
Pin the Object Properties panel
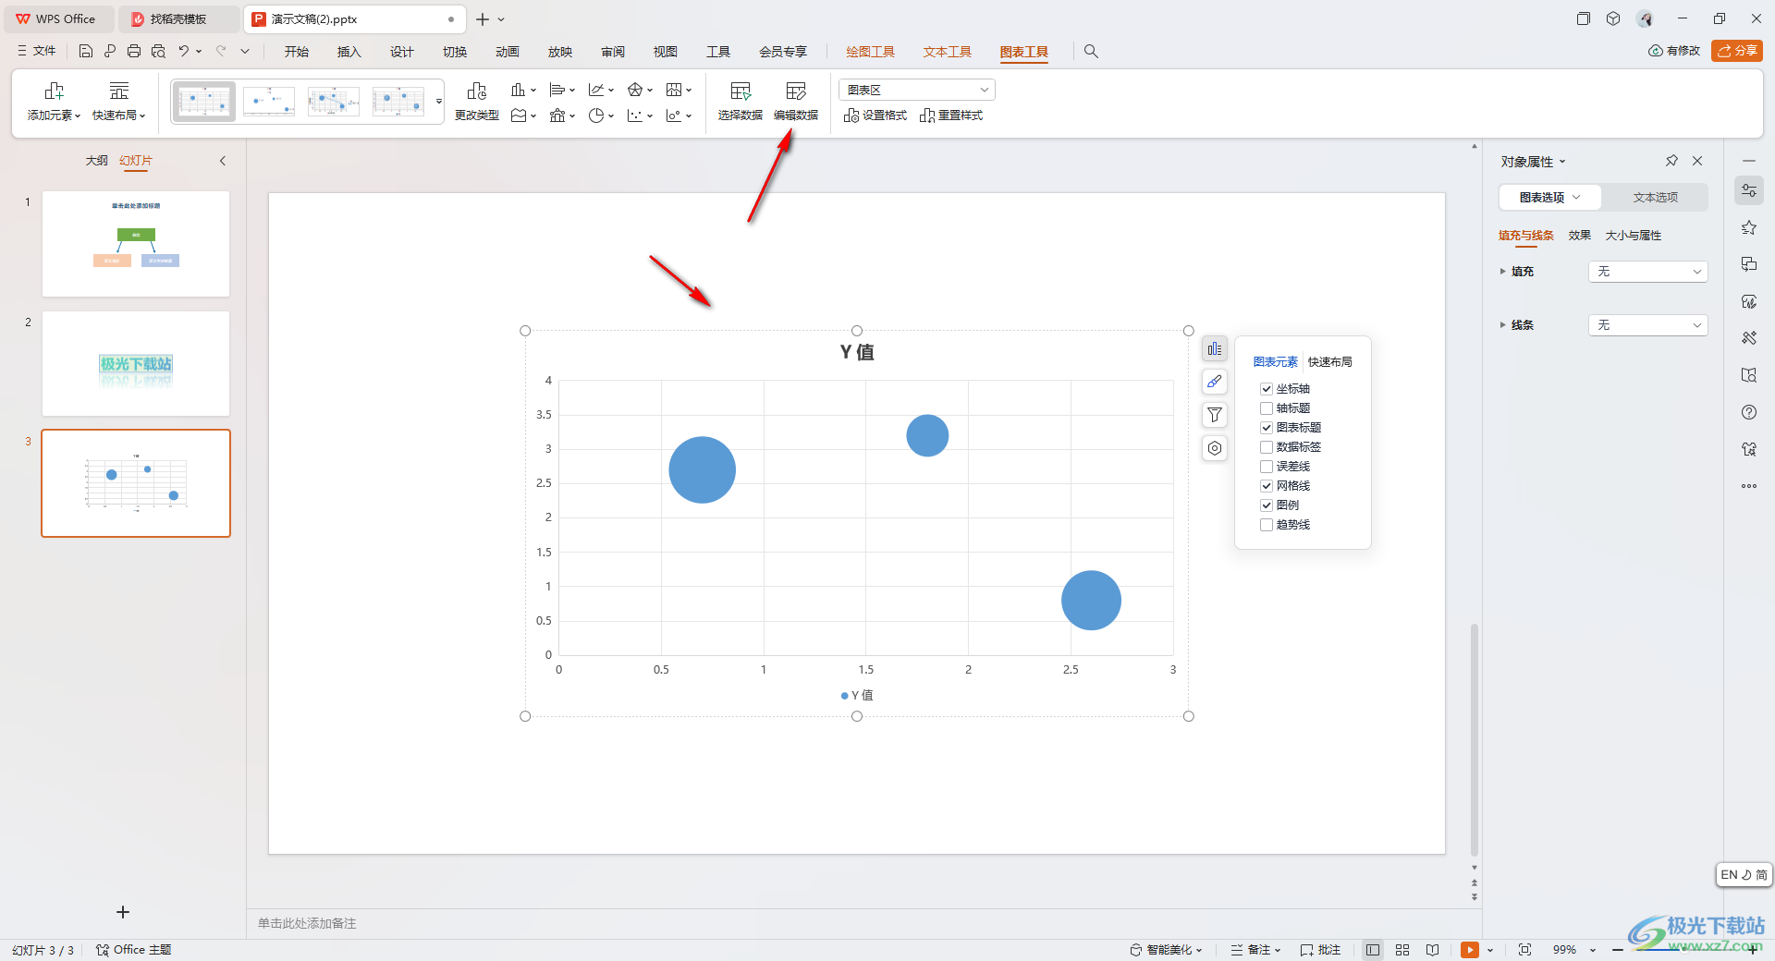click(x=1671, y=161)
